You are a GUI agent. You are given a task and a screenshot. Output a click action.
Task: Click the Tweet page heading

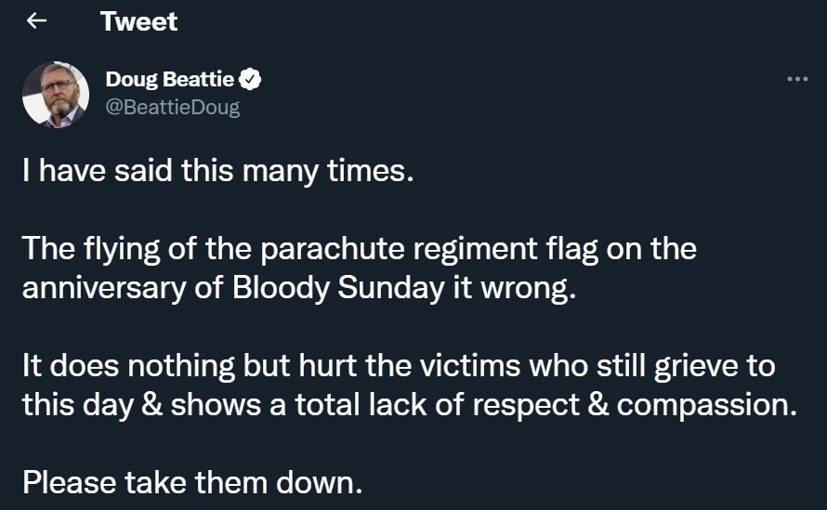coord(138,21)
